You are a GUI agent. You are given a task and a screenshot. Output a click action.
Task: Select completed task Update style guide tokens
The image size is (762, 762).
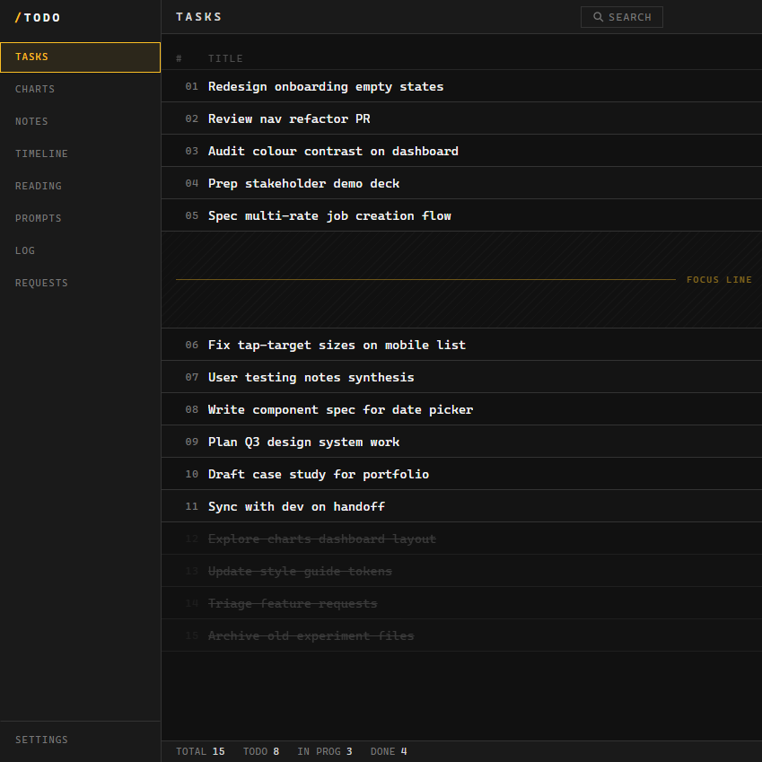coord(461,571)
